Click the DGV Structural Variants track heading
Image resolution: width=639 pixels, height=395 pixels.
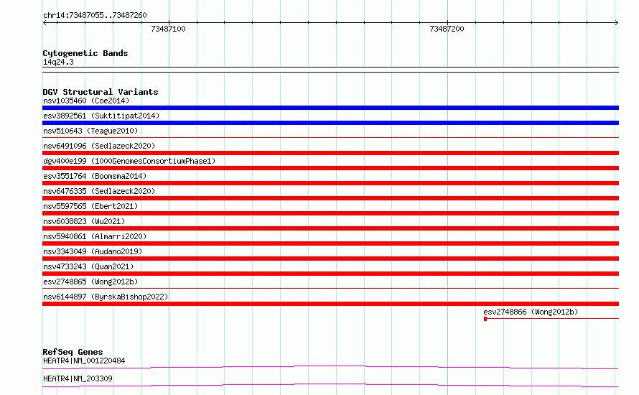[x=101, y=92]
